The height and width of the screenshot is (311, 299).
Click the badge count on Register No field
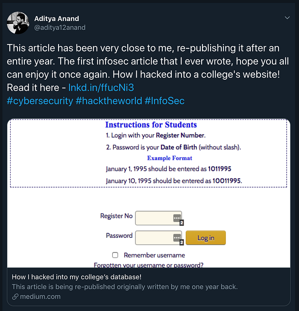tap(182, 223)
